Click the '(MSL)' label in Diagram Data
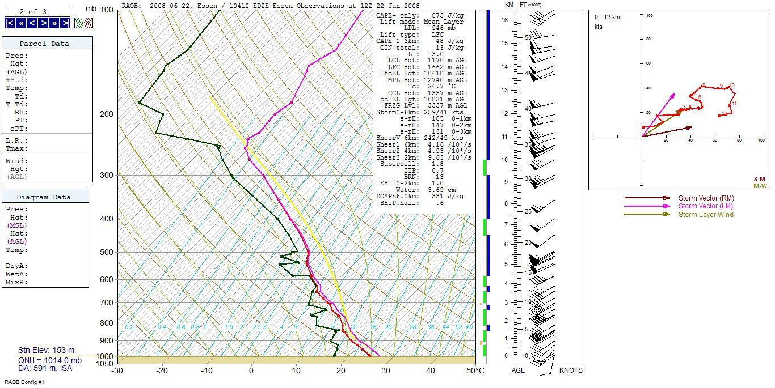 [x=17, y=225]
